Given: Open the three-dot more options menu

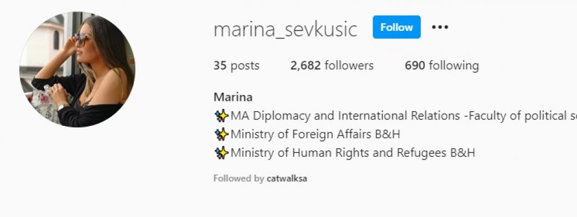Looking at the screenshot, I should (440, 27).
